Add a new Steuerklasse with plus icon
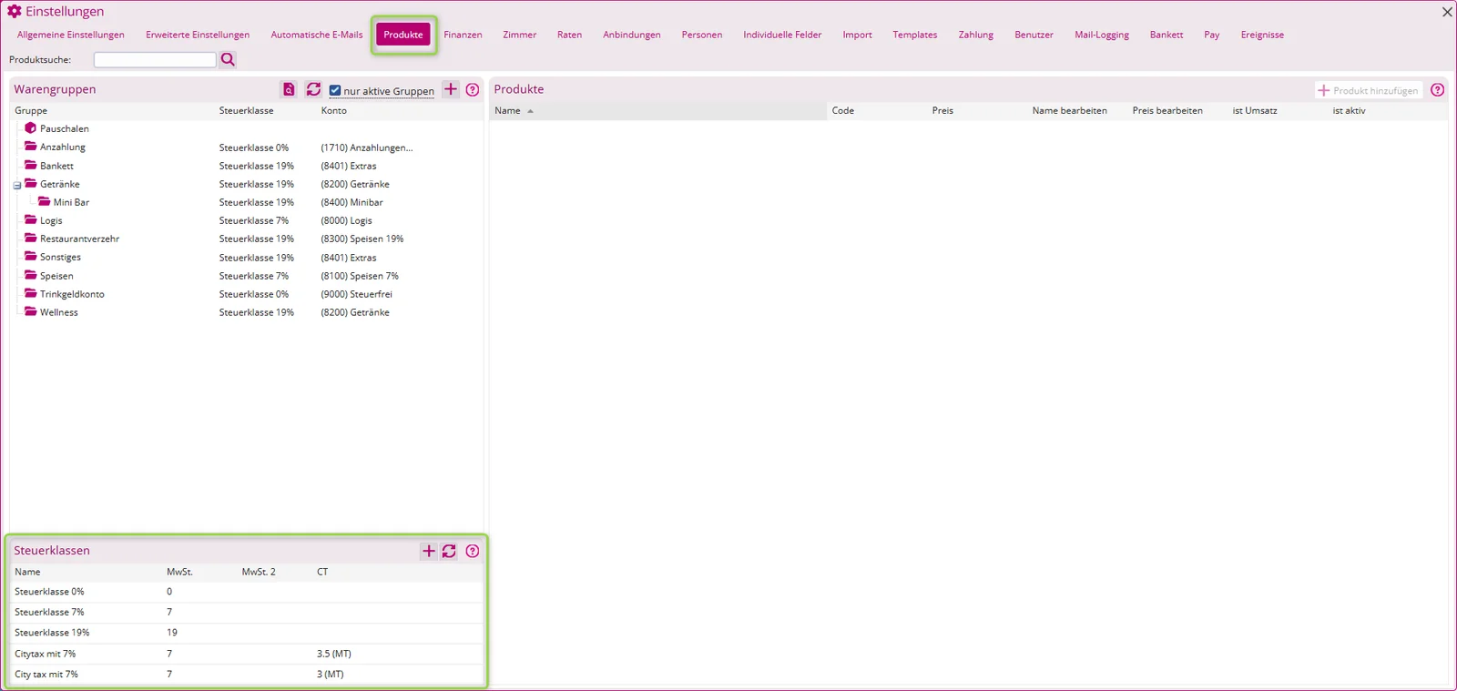The width and height of the screenshot is (1457, 691). (429, 551)
